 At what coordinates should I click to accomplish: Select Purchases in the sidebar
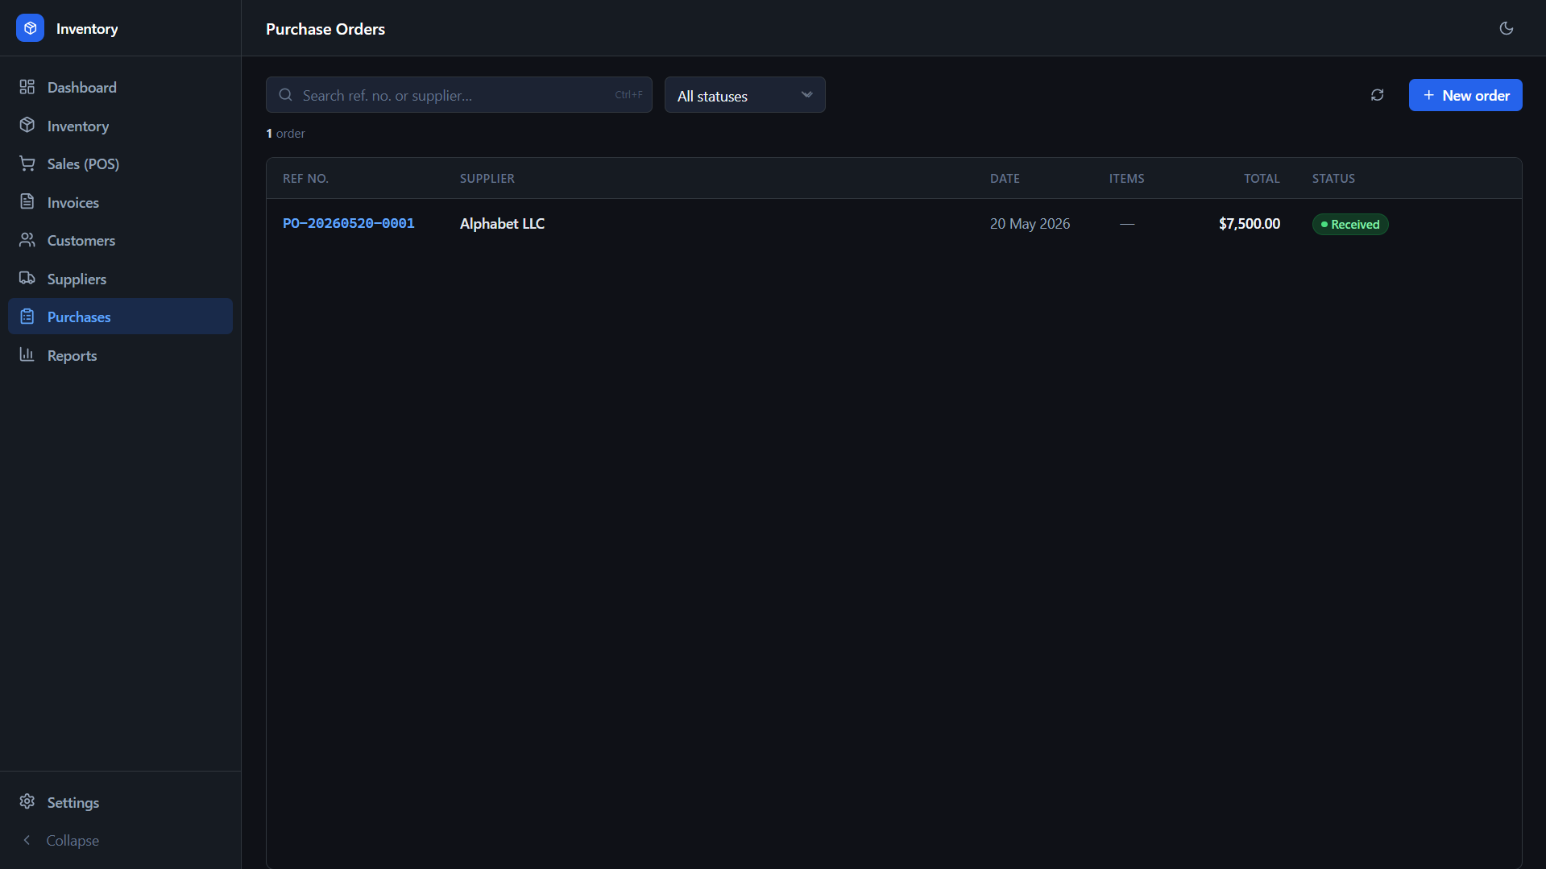[x=120, y=317]
